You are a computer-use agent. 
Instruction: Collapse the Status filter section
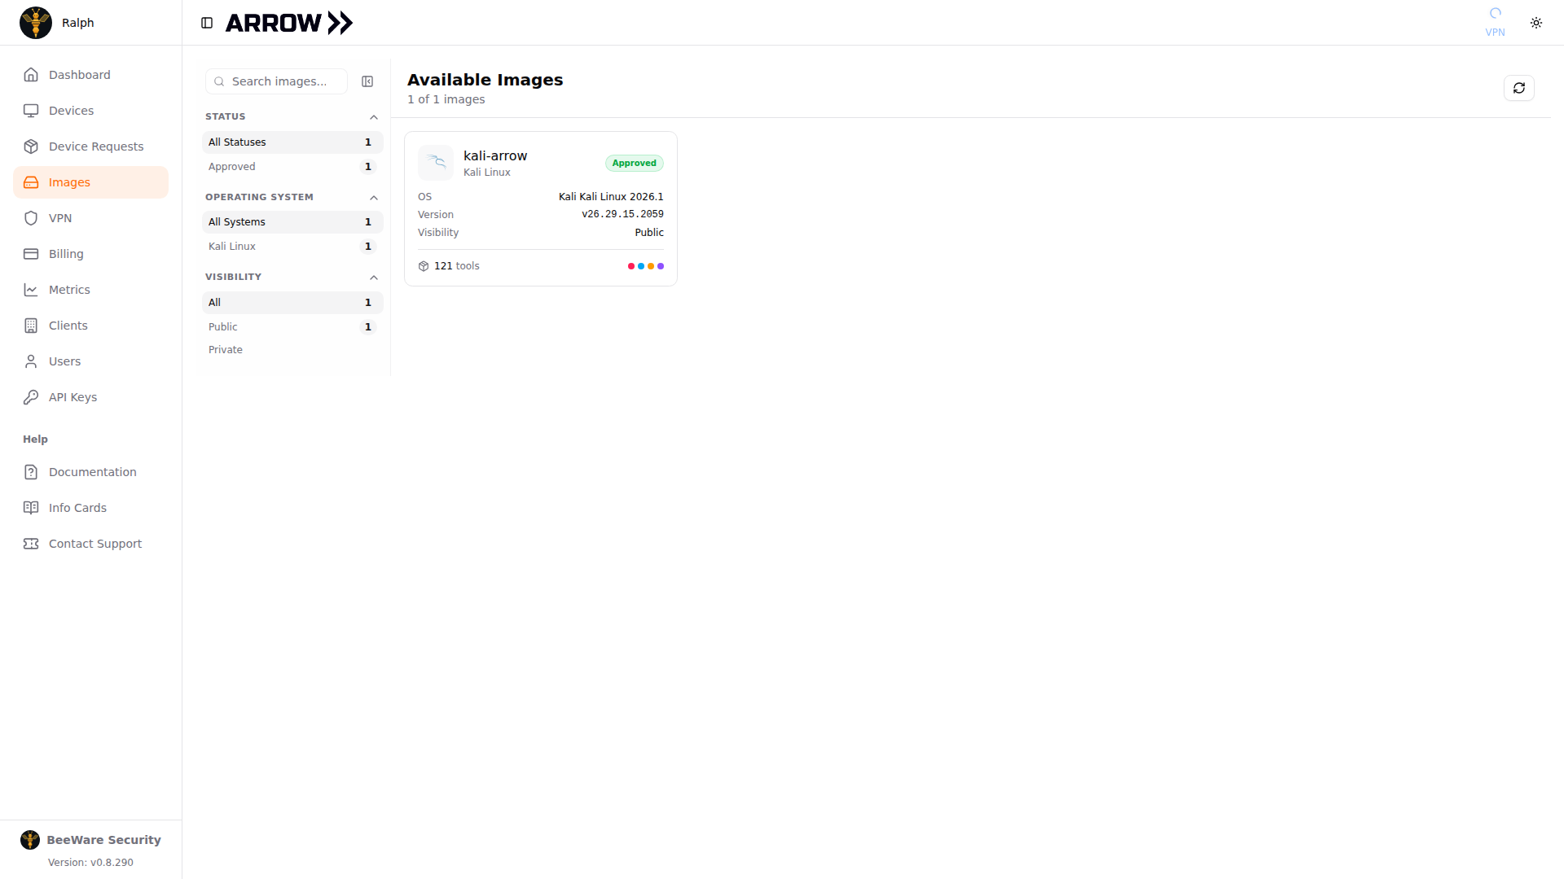(374, 117)
